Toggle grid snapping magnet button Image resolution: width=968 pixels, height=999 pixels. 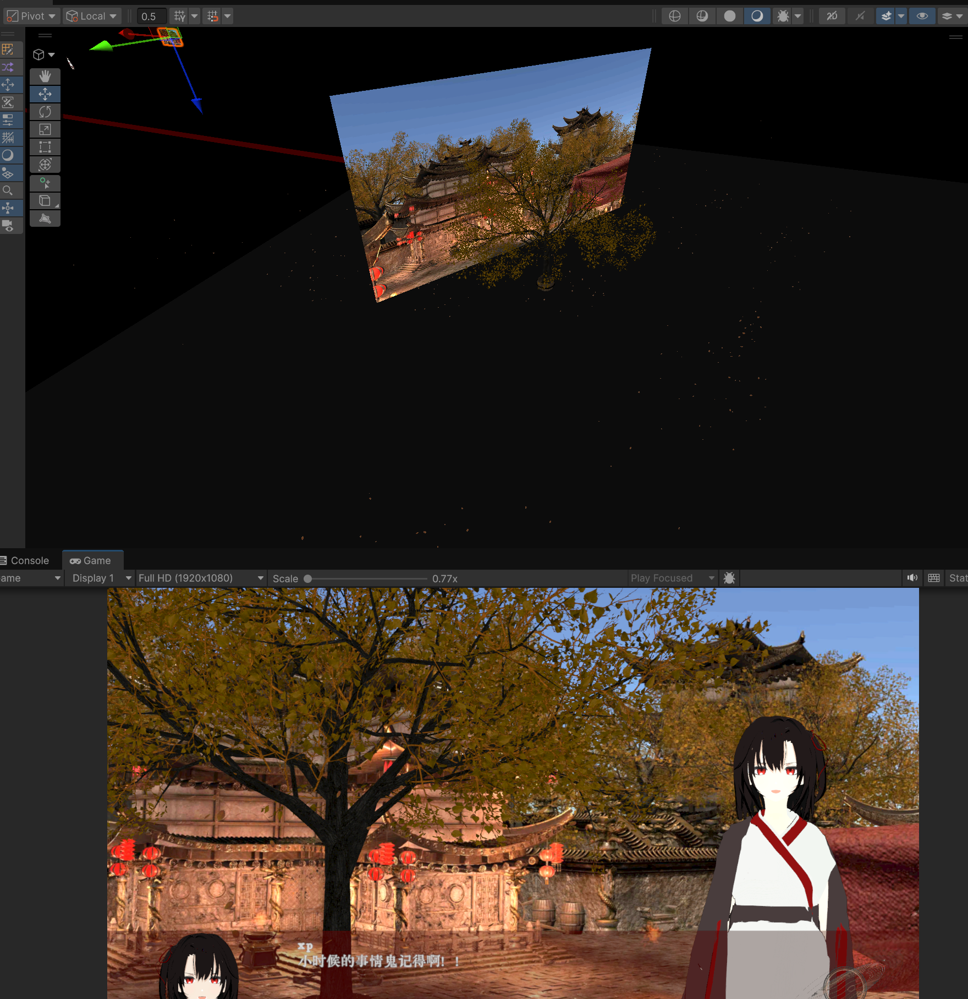[x=213, y=16]
